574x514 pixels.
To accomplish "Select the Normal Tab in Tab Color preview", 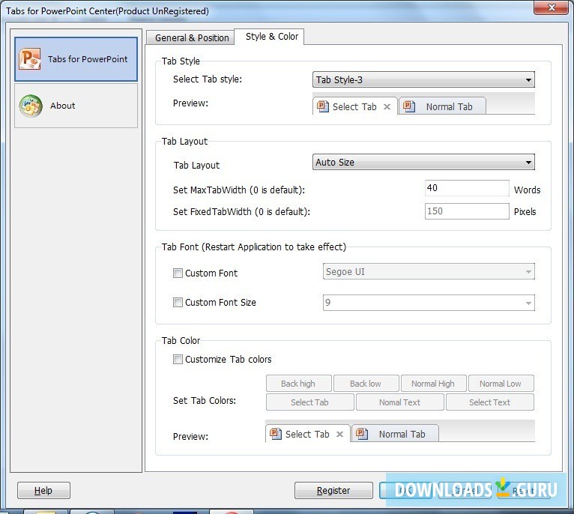I will point(395,434).
